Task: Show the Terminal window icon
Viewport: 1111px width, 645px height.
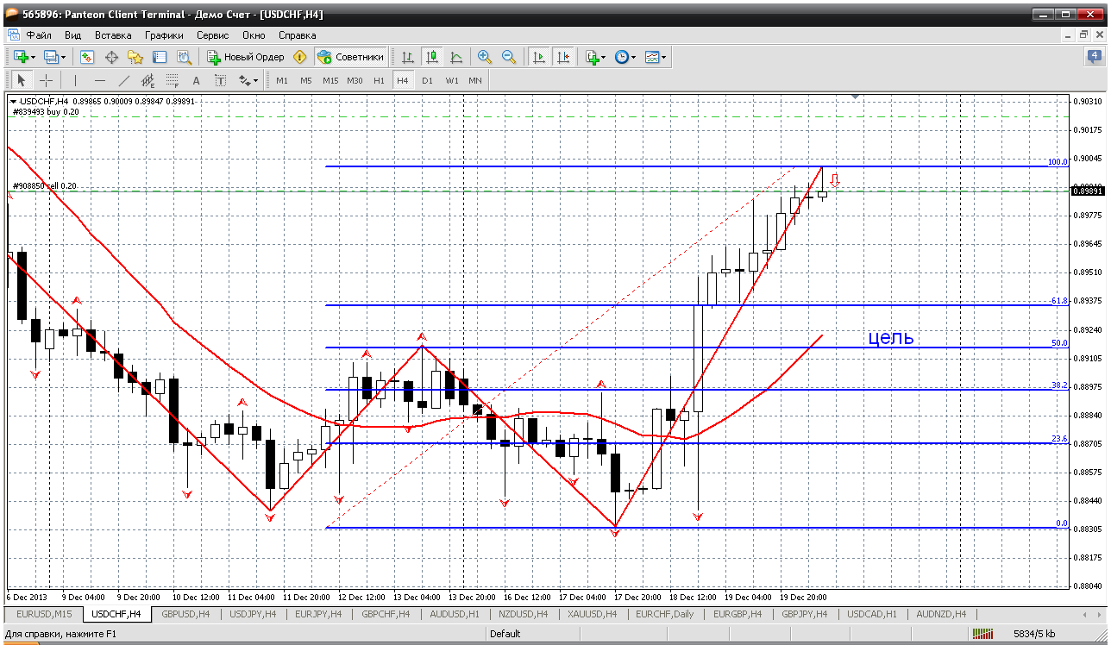Action: [160, 57]
